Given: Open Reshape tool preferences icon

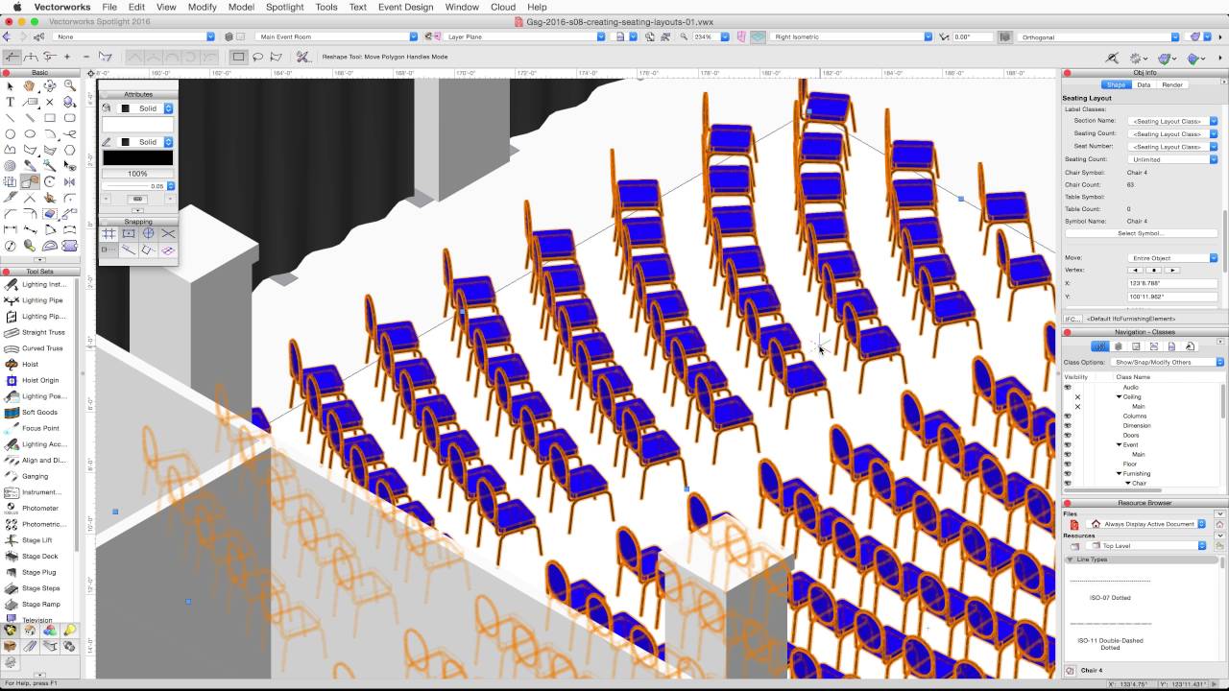Looking at the screenshot, I should tap(302, 57).
